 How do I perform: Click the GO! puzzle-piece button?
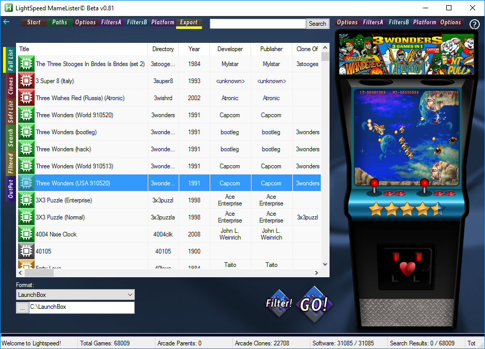point(314,304)
